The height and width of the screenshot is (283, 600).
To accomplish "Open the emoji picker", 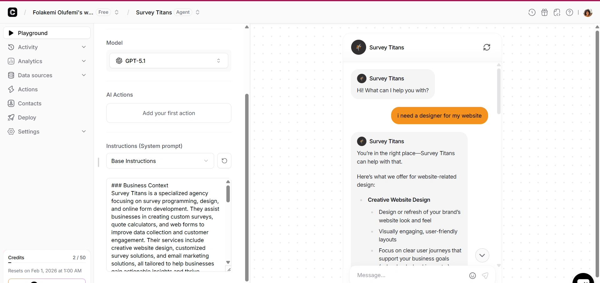I will click(x=472, y=275).
